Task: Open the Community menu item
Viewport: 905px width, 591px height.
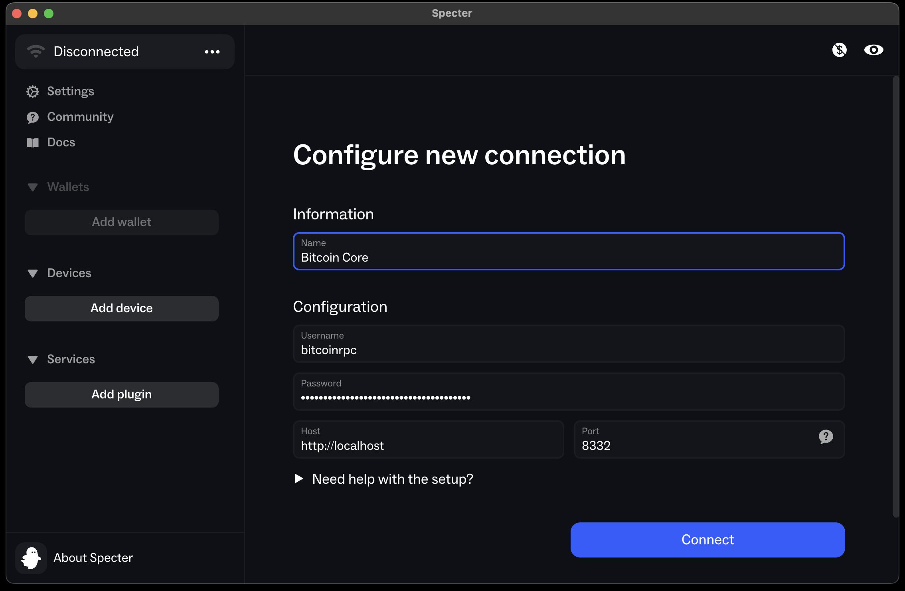Action: (80, 117)
